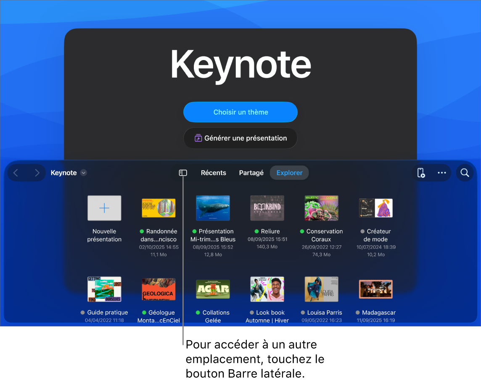
Task: Open the Agar Collations Gelée thumbnail
Action: point(213,289)
